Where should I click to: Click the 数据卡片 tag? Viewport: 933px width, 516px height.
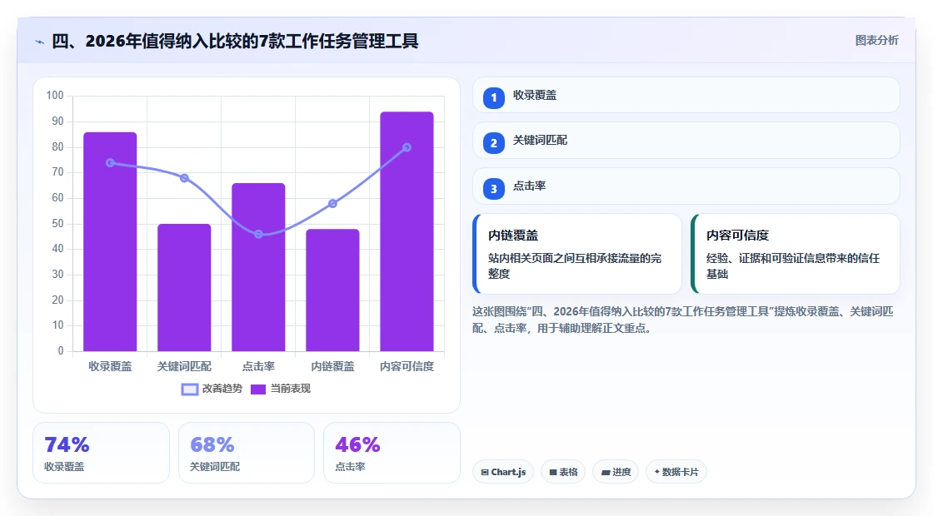click(x=676, y=472)
